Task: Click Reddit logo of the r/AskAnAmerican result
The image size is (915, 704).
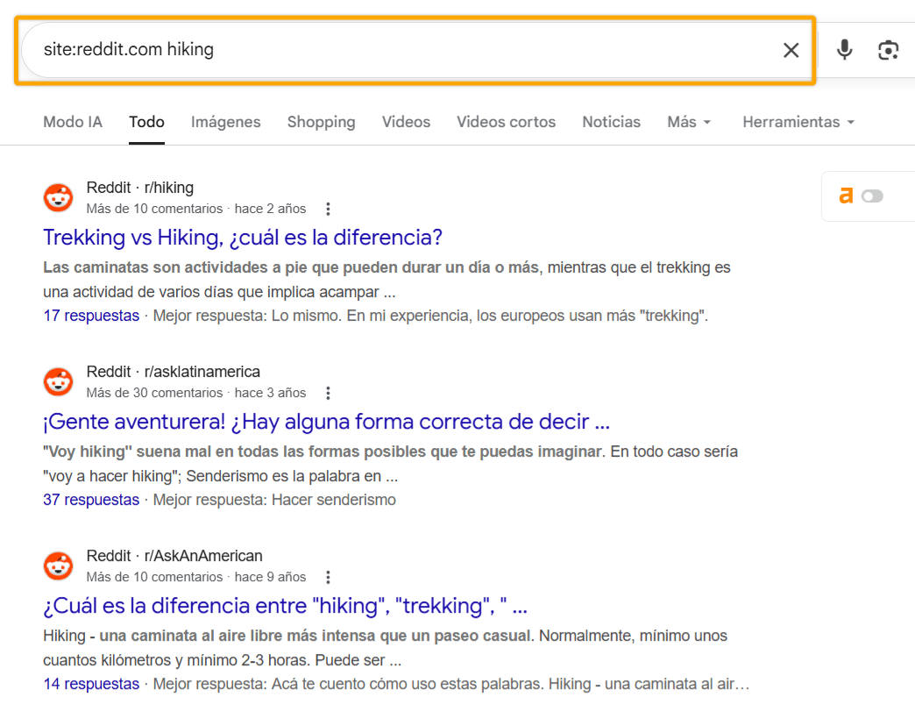Action: coord(59,565)
